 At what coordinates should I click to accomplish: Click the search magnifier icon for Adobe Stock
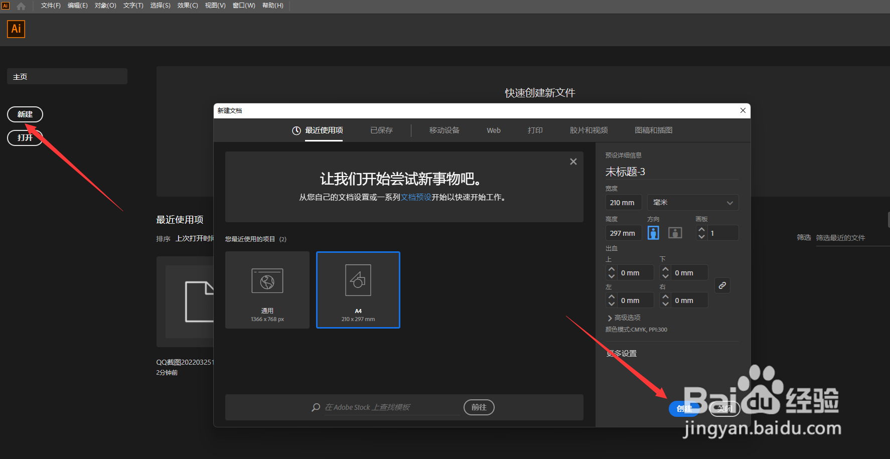pyautogui.click(x=316, y=407)
